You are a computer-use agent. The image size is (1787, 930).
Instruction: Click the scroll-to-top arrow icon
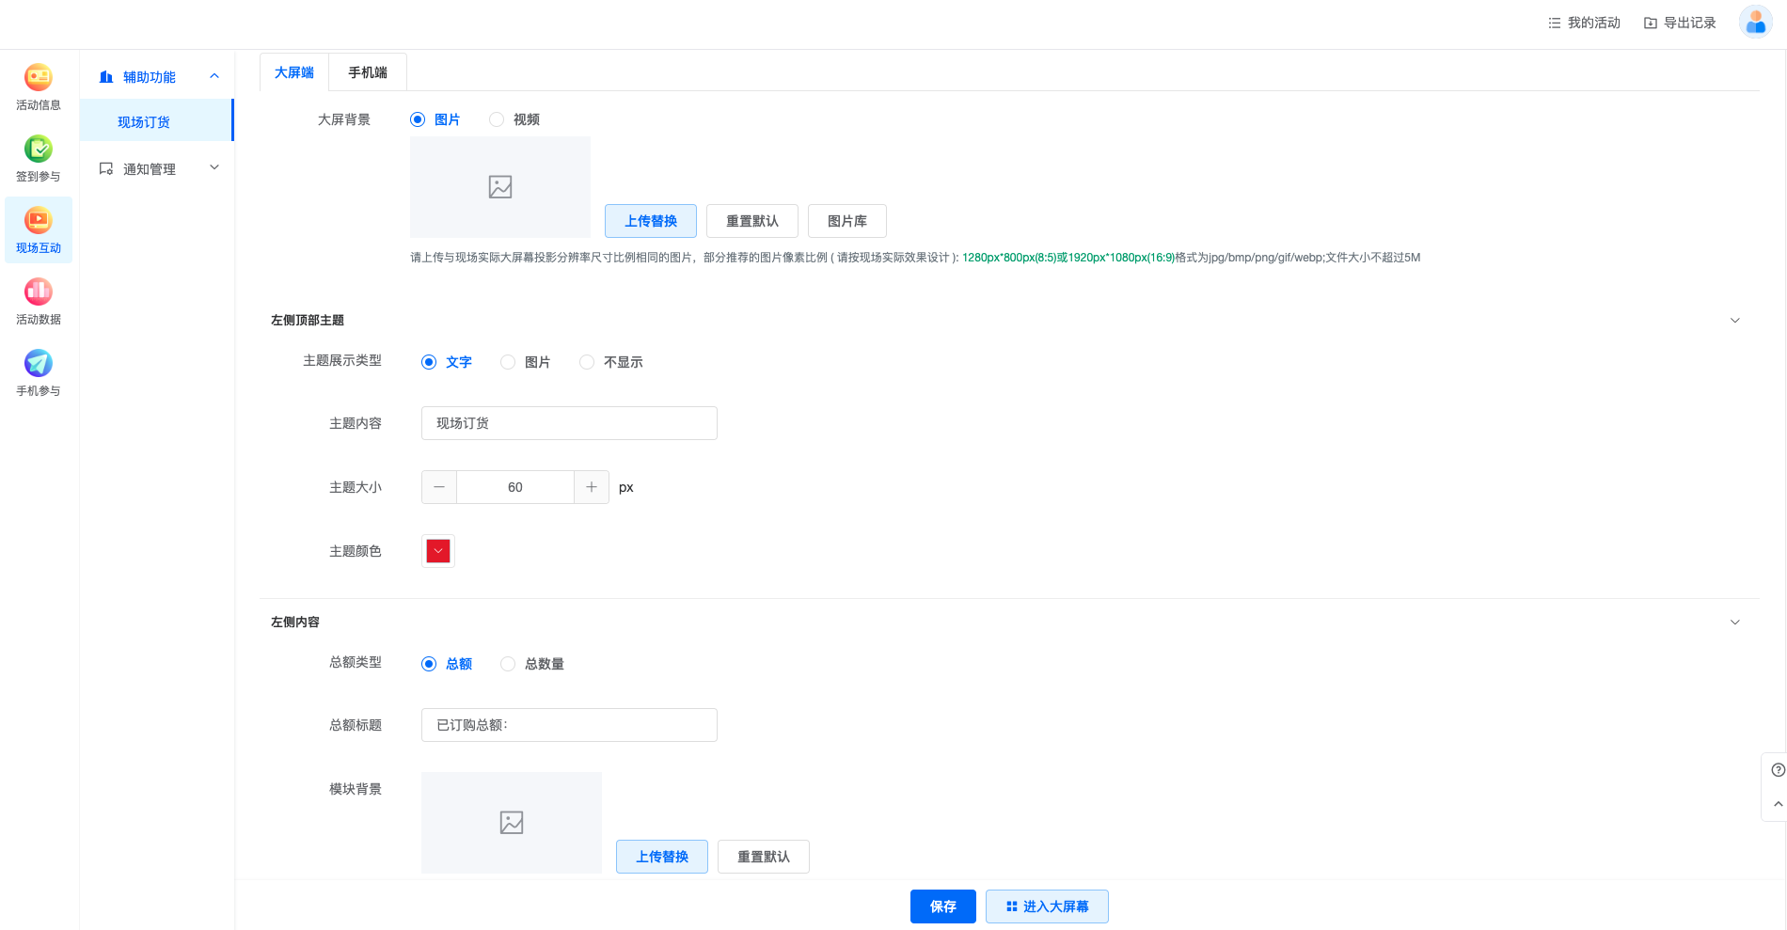[x=1778, y=804]
